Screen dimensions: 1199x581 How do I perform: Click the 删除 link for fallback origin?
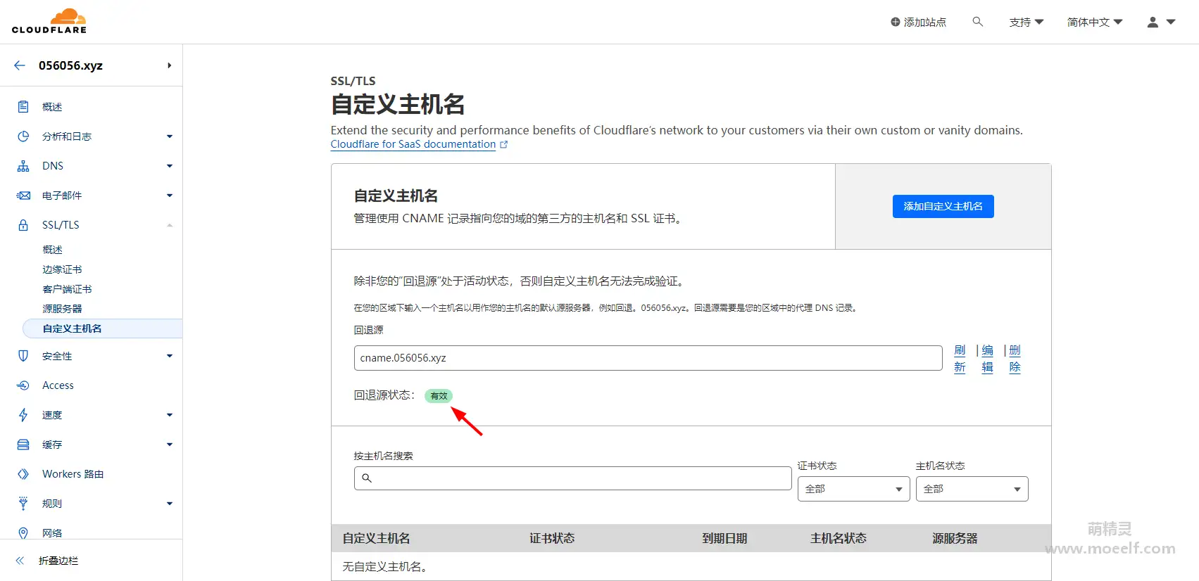click(1015, 359)
